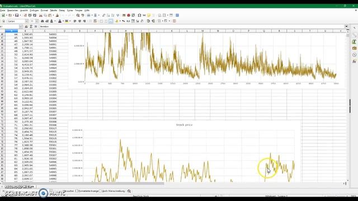358x201 pixels.
Task: Open the Ansicht menu
Action: 23,11
